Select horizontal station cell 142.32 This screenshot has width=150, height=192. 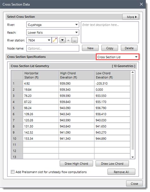tap(41, 132)
